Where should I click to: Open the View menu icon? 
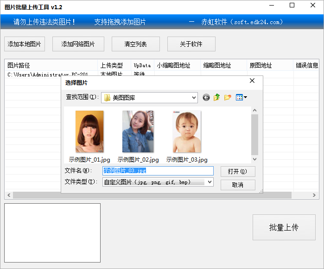(x=241, y=98)
